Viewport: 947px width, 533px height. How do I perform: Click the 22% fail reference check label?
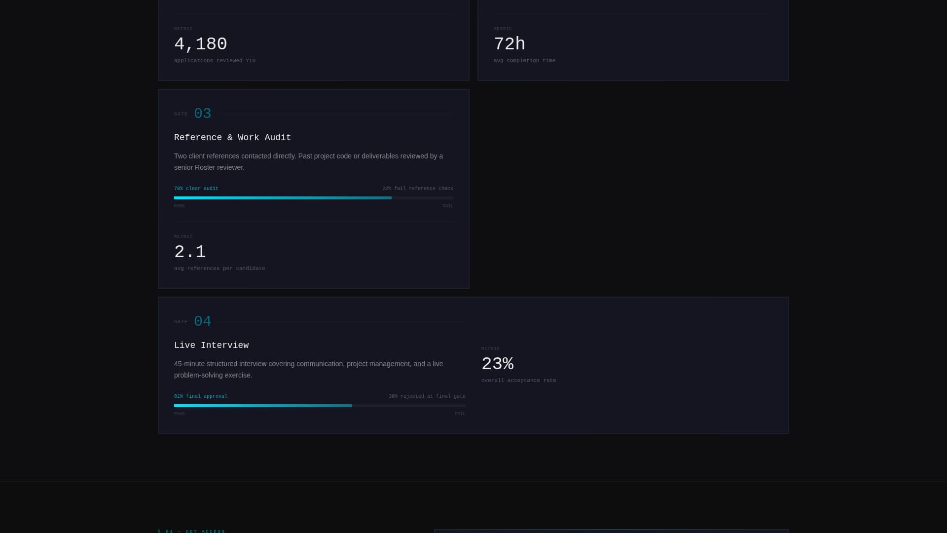point(418,189)
